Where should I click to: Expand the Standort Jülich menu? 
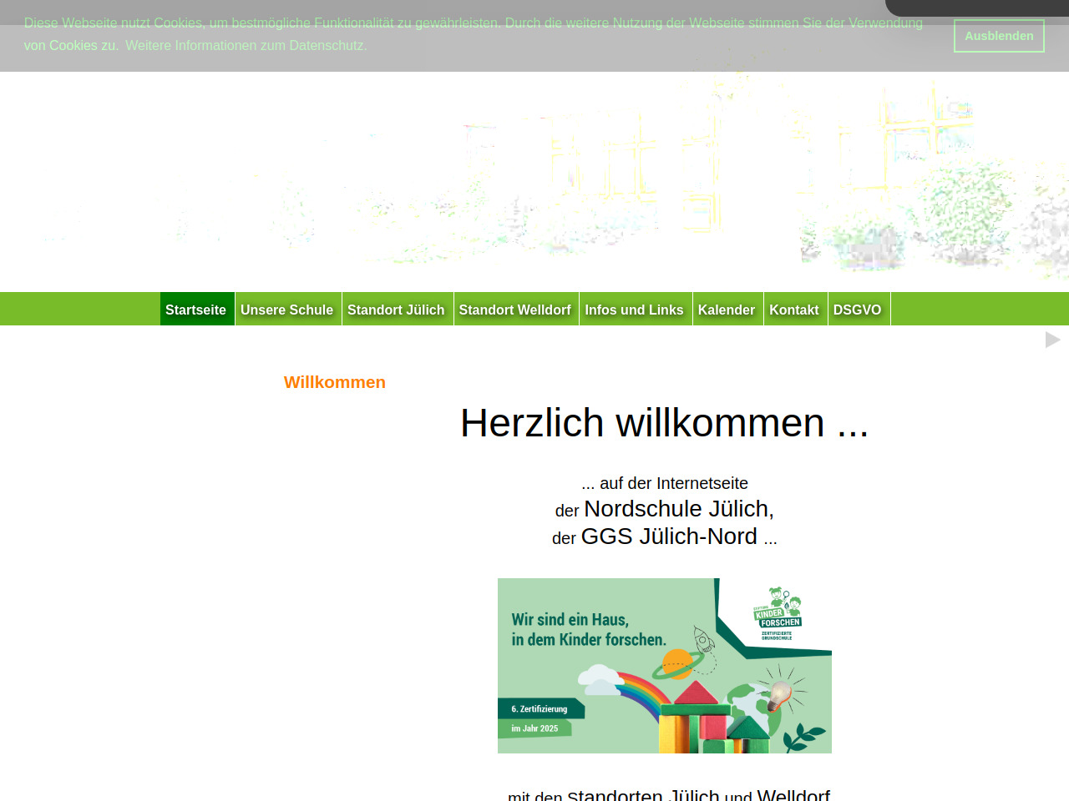click(396, 310)
